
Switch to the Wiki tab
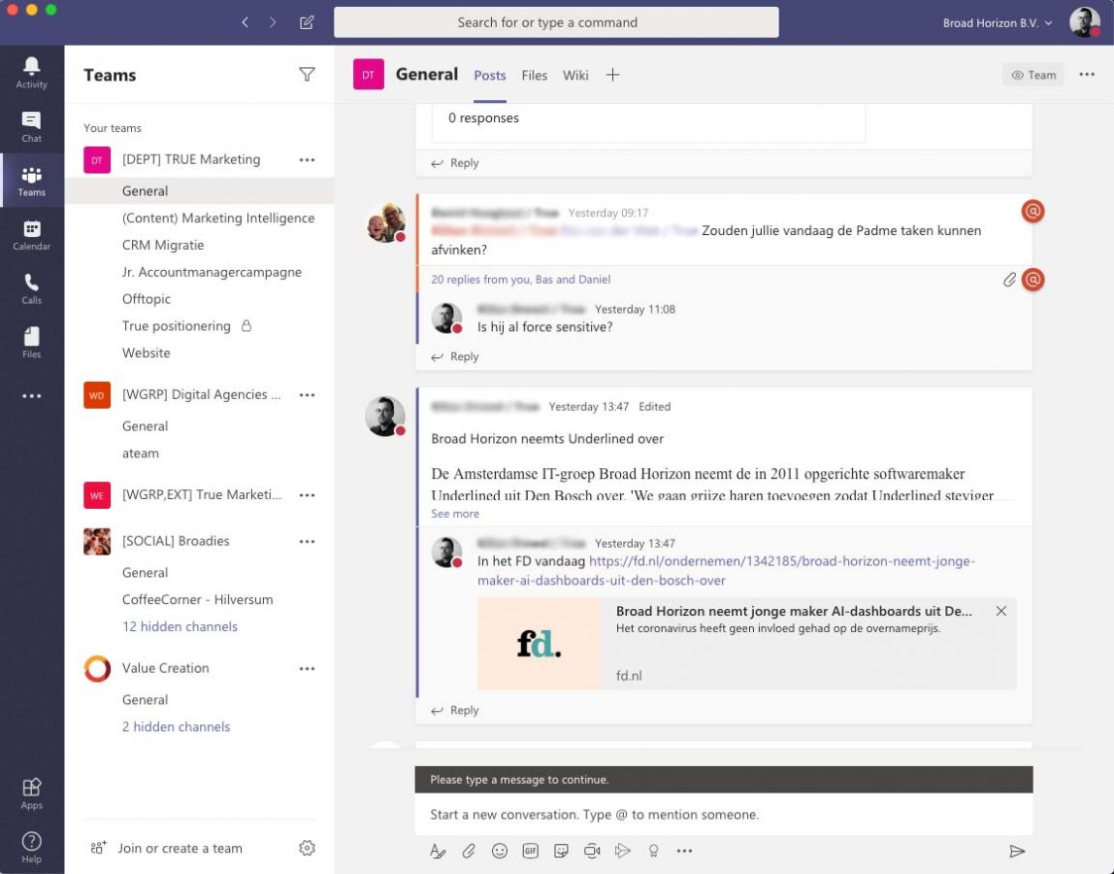(x=575, y=76)
